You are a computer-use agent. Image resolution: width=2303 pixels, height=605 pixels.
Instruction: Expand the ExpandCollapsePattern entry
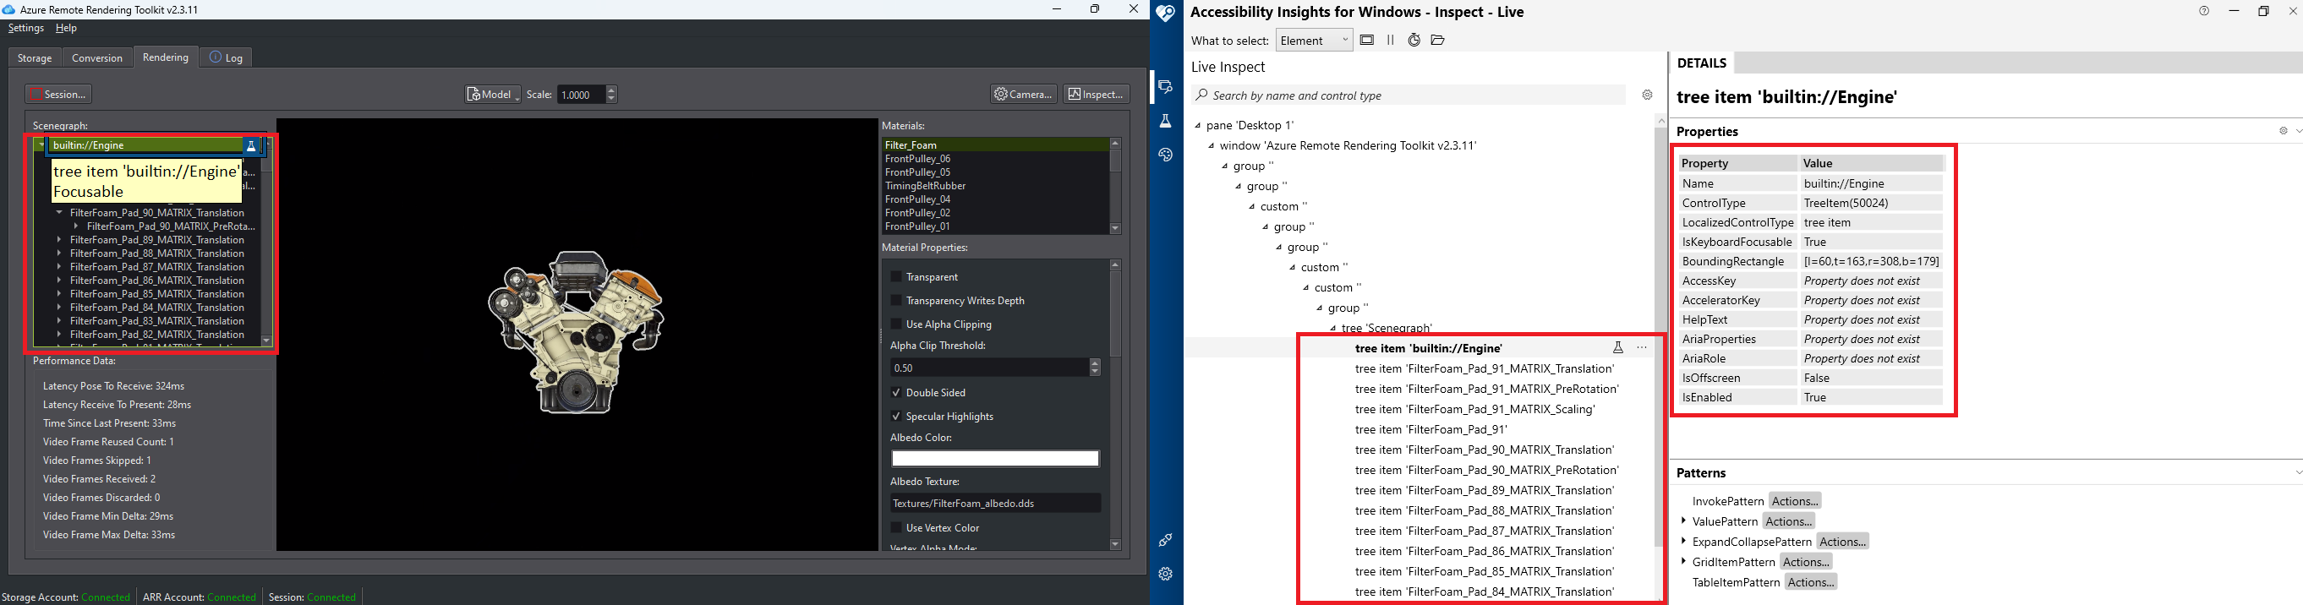click(x=1683, y=542)
